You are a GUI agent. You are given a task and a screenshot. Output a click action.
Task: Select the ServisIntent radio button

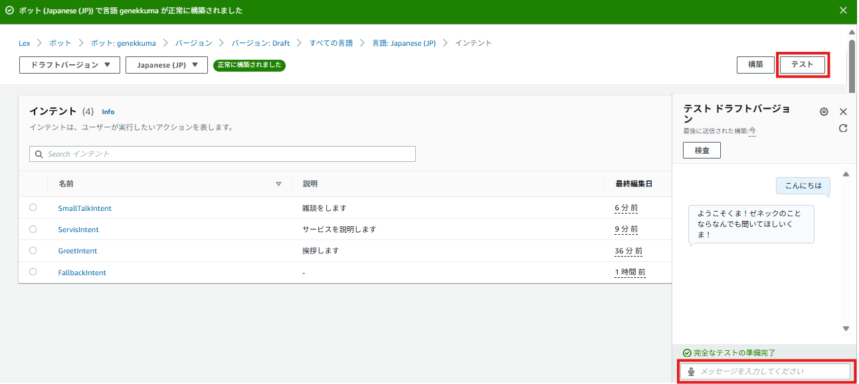[x=33, y=229]
